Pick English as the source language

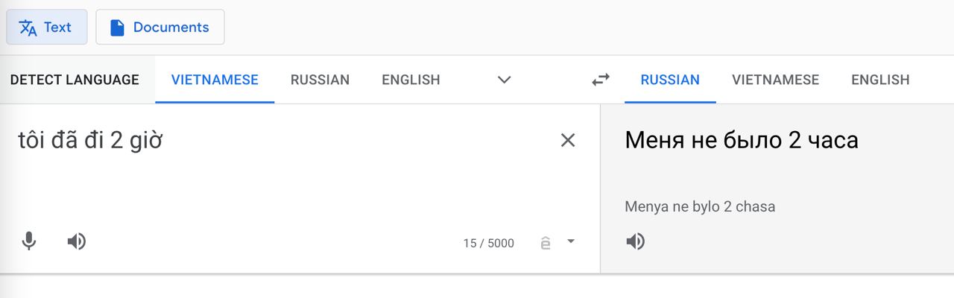pyautogui.click(x=411, y=80)
